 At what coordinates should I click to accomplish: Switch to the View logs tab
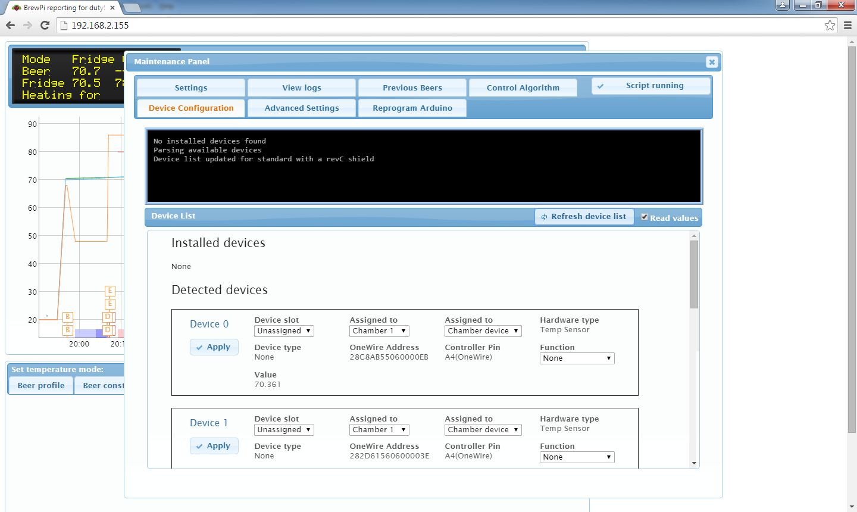pyautogui.click(x=302, y=88)
